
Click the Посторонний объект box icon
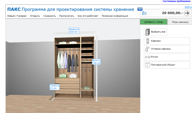pyautogui.click(x=147, y=65)
